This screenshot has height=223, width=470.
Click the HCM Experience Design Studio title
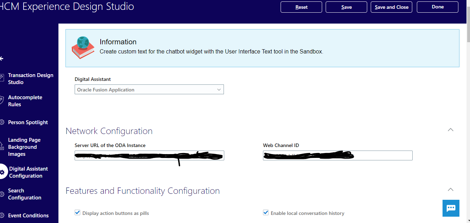pos(67,6)
